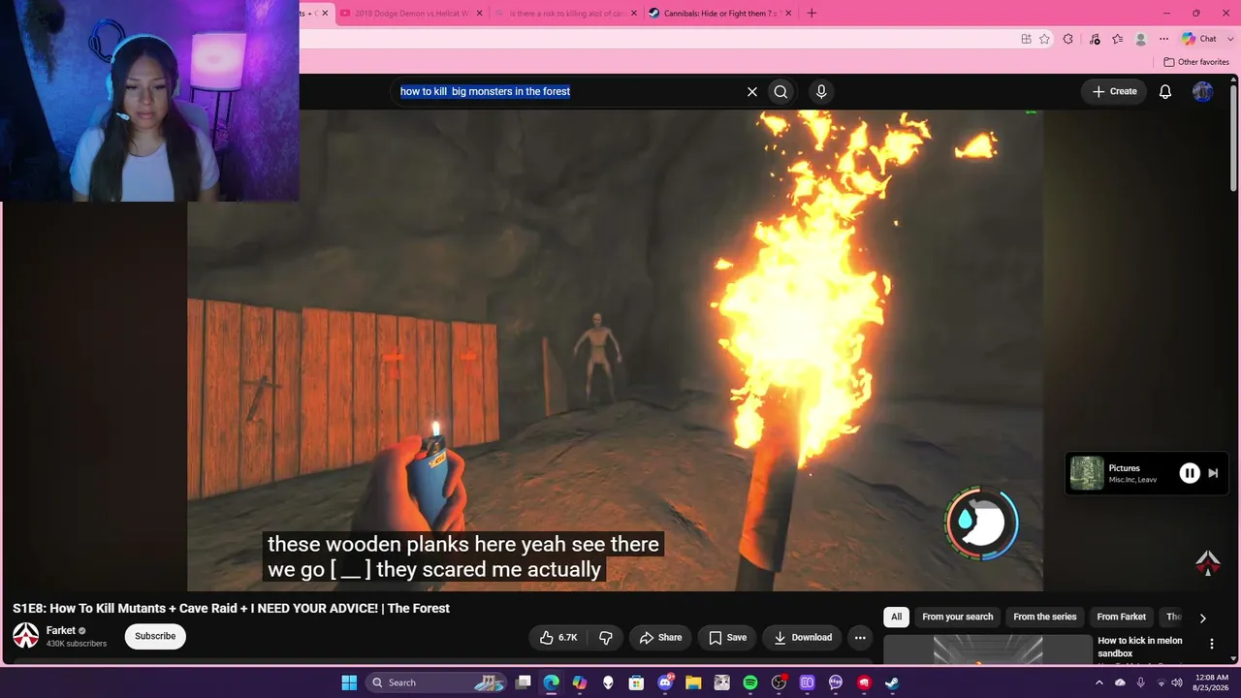The width and height of the screenshot is (1241, 698).
Task: Pause the 'Pictures' track in media popup
Action: 1190,473
